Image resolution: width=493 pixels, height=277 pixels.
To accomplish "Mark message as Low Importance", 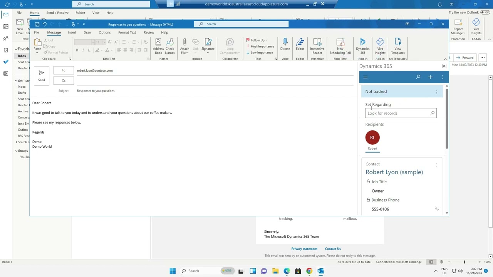I will (260, 52).
